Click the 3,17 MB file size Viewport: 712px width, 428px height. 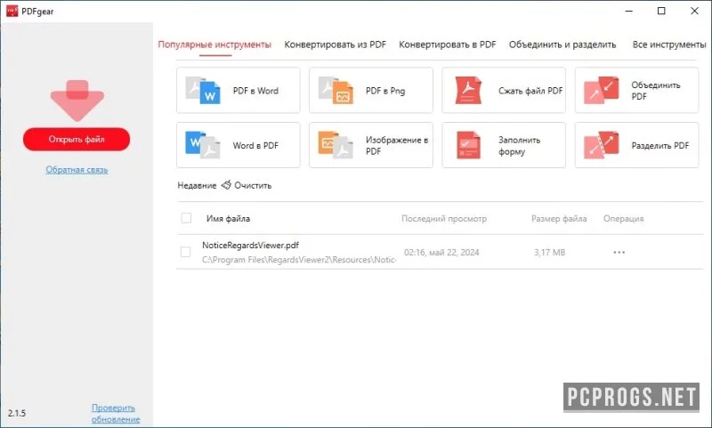coord(549,253)
